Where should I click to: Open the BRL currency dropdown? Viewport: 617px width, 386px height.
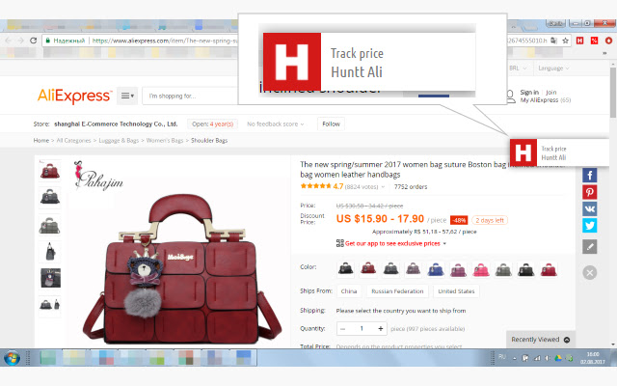pos(518,69)
